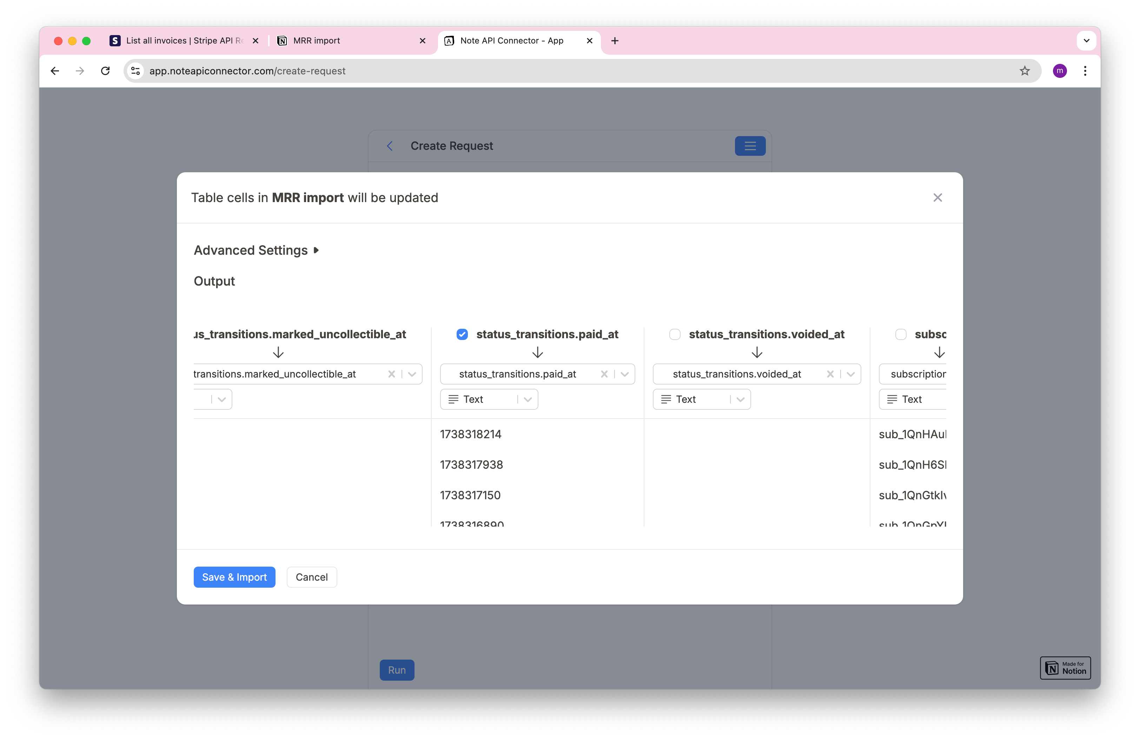1140x741 pixels.
Task: Reload the current page
Action: coord(105,71)
